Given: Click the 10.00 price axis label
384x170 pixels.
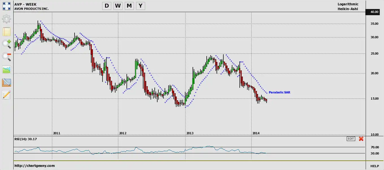Looking at the screenshot, I should pos(374,135).
